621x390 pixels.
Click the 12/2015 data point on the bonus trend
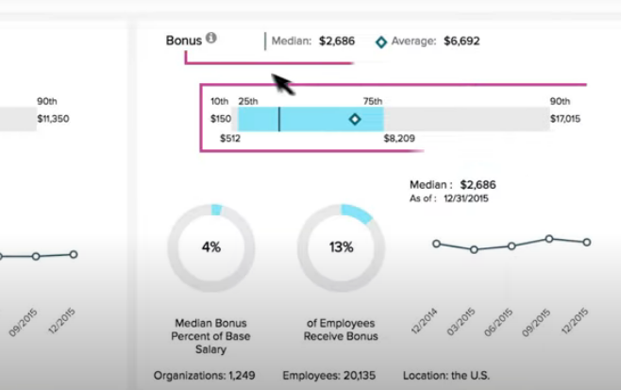586,243
